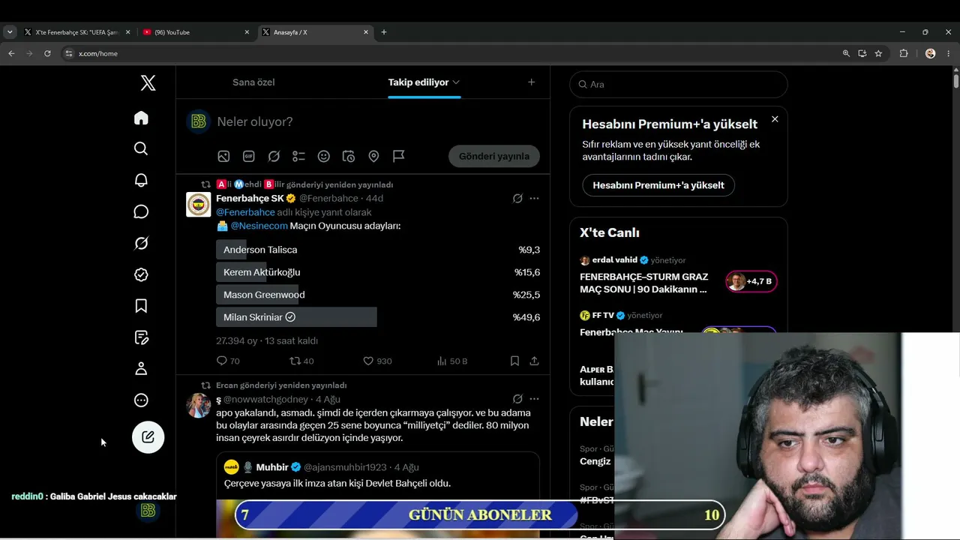
Task: Open Bookmarks from the left sidebar
Action: [x=141, y=306]
